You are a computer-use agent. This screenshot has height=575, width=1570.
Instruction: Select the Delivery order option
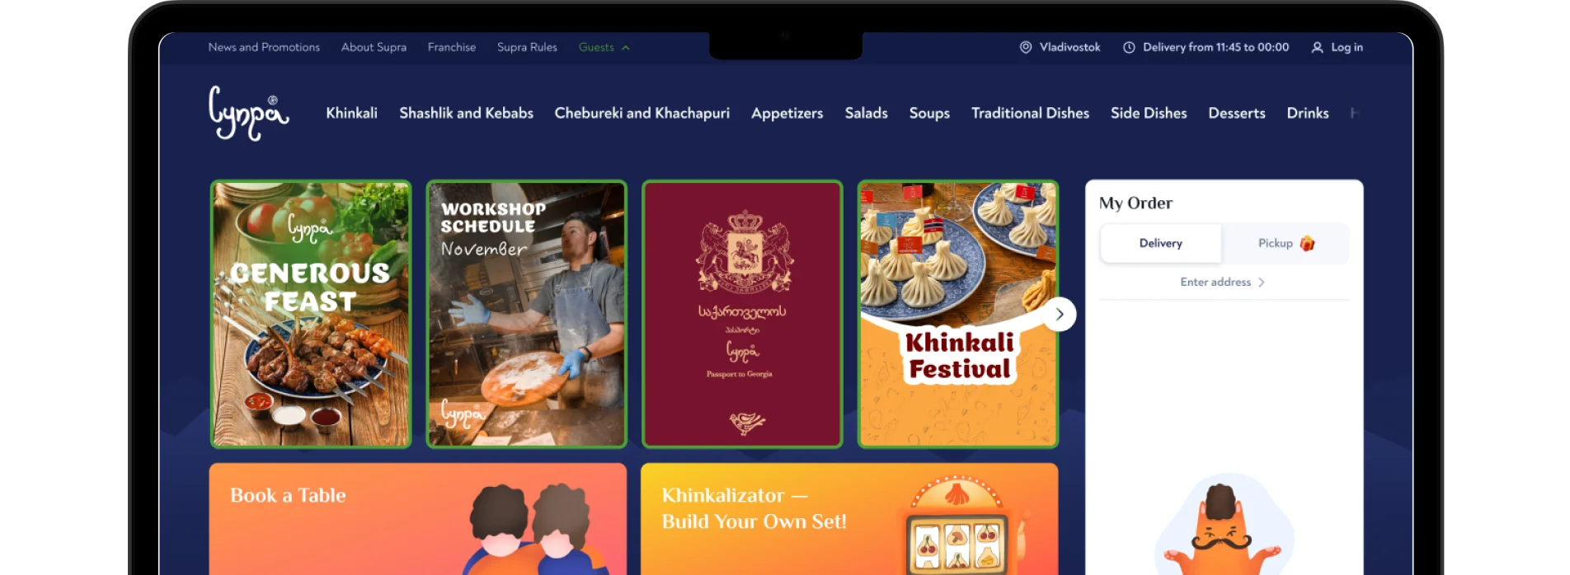pyautogui.click(x=1160, y=243)
